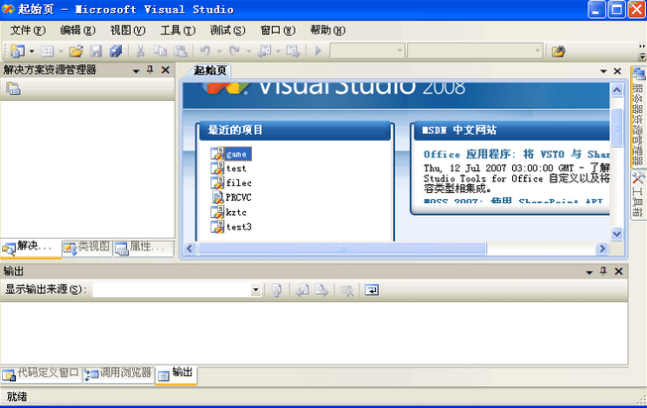Click the Clear All output icon
This screenshot has width=647, height=408.
(346, 290)
